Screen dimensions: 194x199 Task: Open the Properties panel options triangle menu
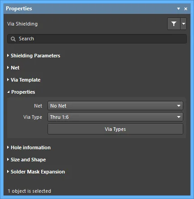pyautogui.click(x=178, y=9)
